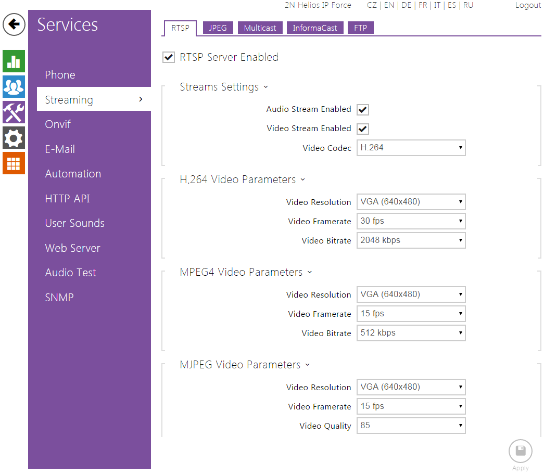544x475 pixels.
Task: Click the Apply floppy disk icon
Action: 520,451
